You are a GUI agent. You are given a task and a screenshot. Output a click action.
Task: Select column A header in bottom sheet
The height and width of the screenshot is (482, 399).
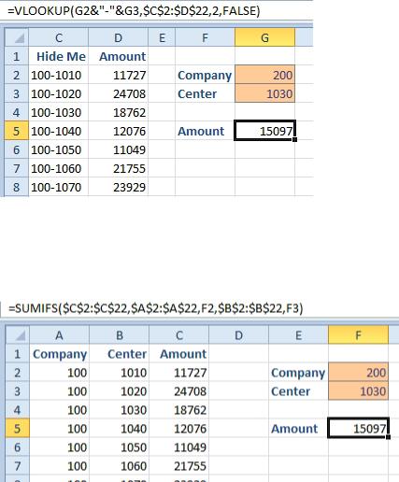[59, 335]
